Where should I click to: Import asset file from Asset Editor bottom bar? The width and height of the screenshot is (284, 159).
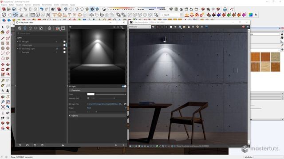tap(28, 145)
